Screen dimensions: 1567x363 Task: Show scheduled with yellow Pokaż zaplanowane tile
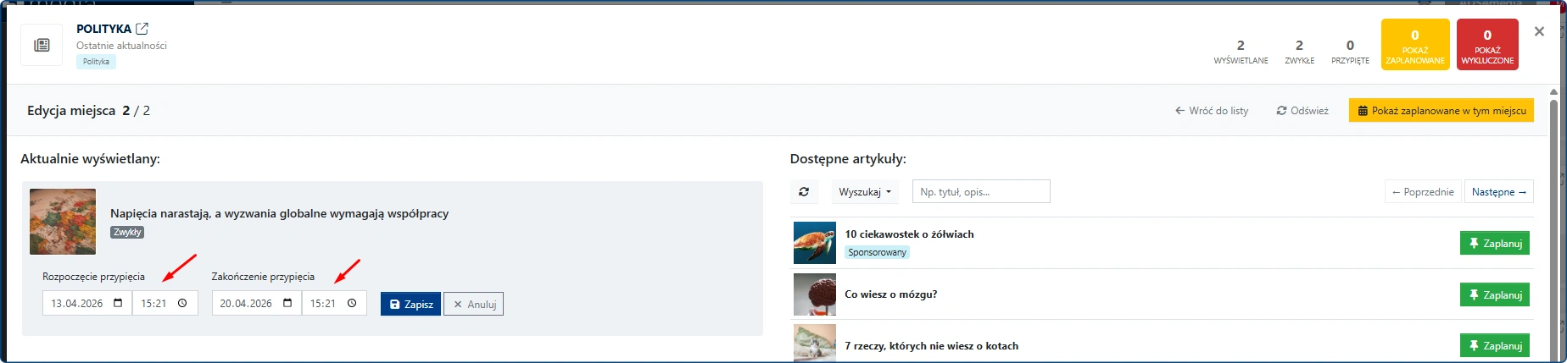click(1415, 44)
